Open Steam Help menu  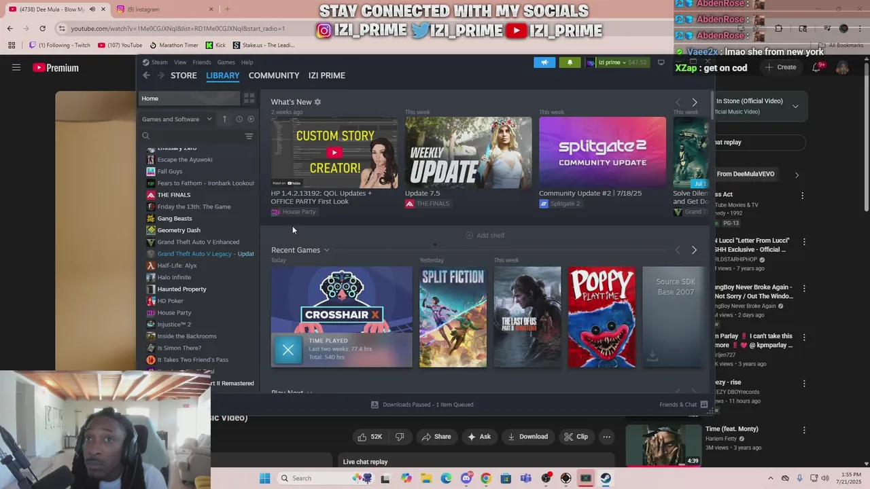click(247, 62)
